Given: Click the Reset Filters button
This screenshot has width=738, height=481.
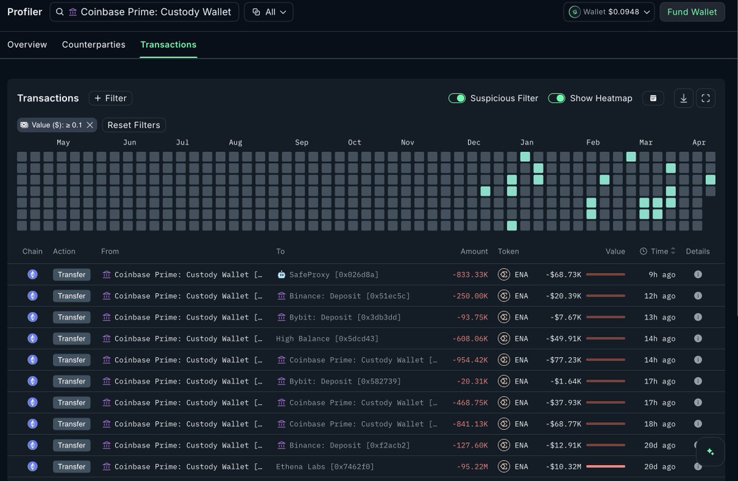Looking at the screenshot, I should point(133,125).
